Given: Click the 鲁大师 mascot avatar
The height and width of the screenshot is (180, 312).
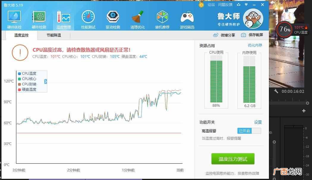Looking at the screenshot, I should (253, 19).
